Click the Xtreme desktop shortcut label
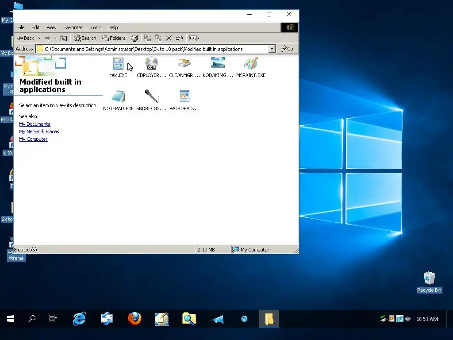 point(16,258)
